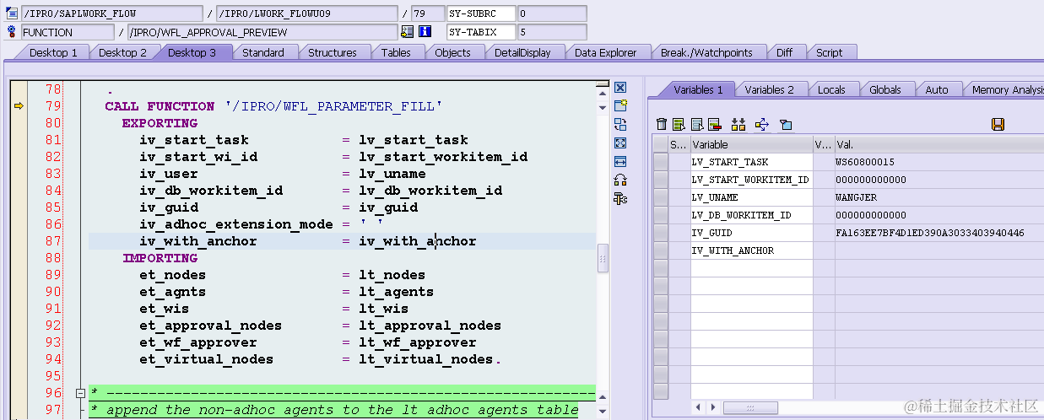
Task: Click LV_START_TASK variable cell
Action: (751, 161)
